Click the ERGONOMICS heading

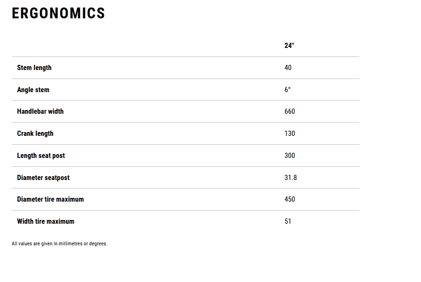[x=58, y=14]
